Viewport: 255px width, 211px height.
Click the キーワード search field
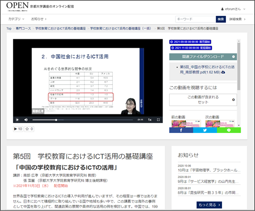pyautogui.click(x=196, y=19)
